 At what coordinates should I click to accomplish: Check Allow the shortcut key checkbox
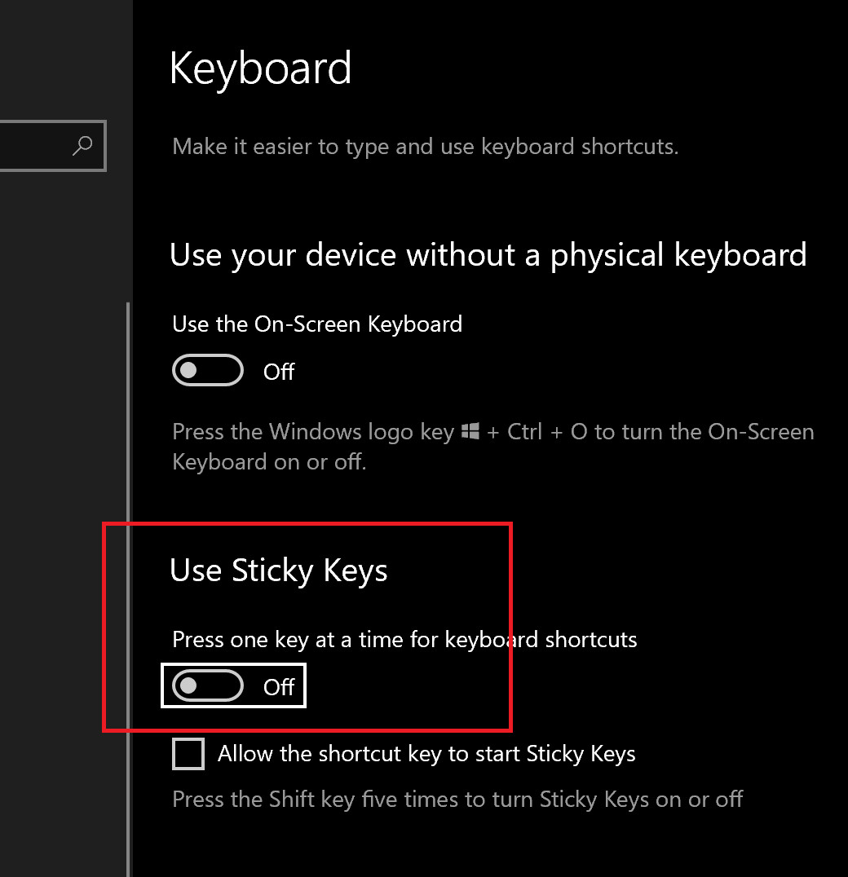point(188,754)
